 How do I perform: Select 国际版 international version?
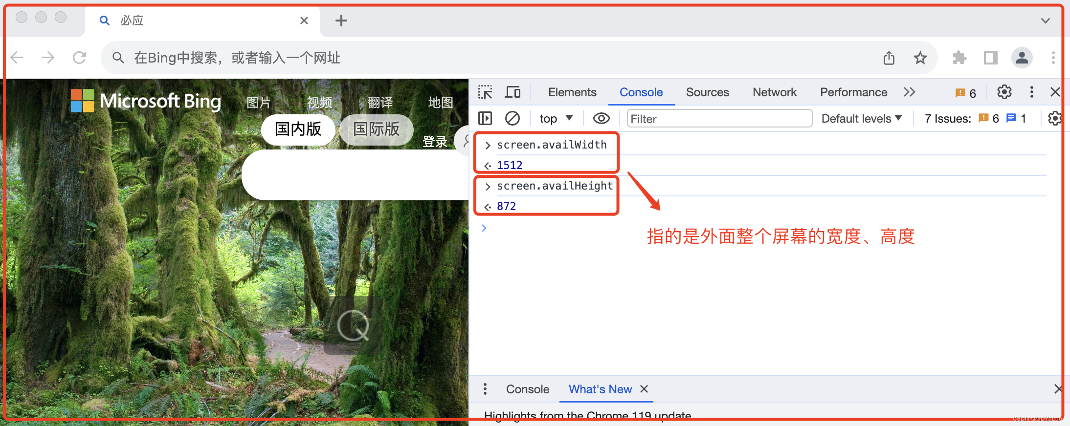(377, 129)
